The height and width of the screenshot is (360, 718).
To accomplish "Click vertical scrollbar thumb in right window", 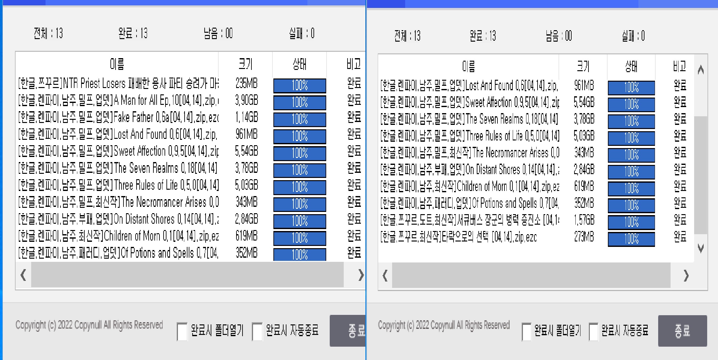I will tap(700, 175).
